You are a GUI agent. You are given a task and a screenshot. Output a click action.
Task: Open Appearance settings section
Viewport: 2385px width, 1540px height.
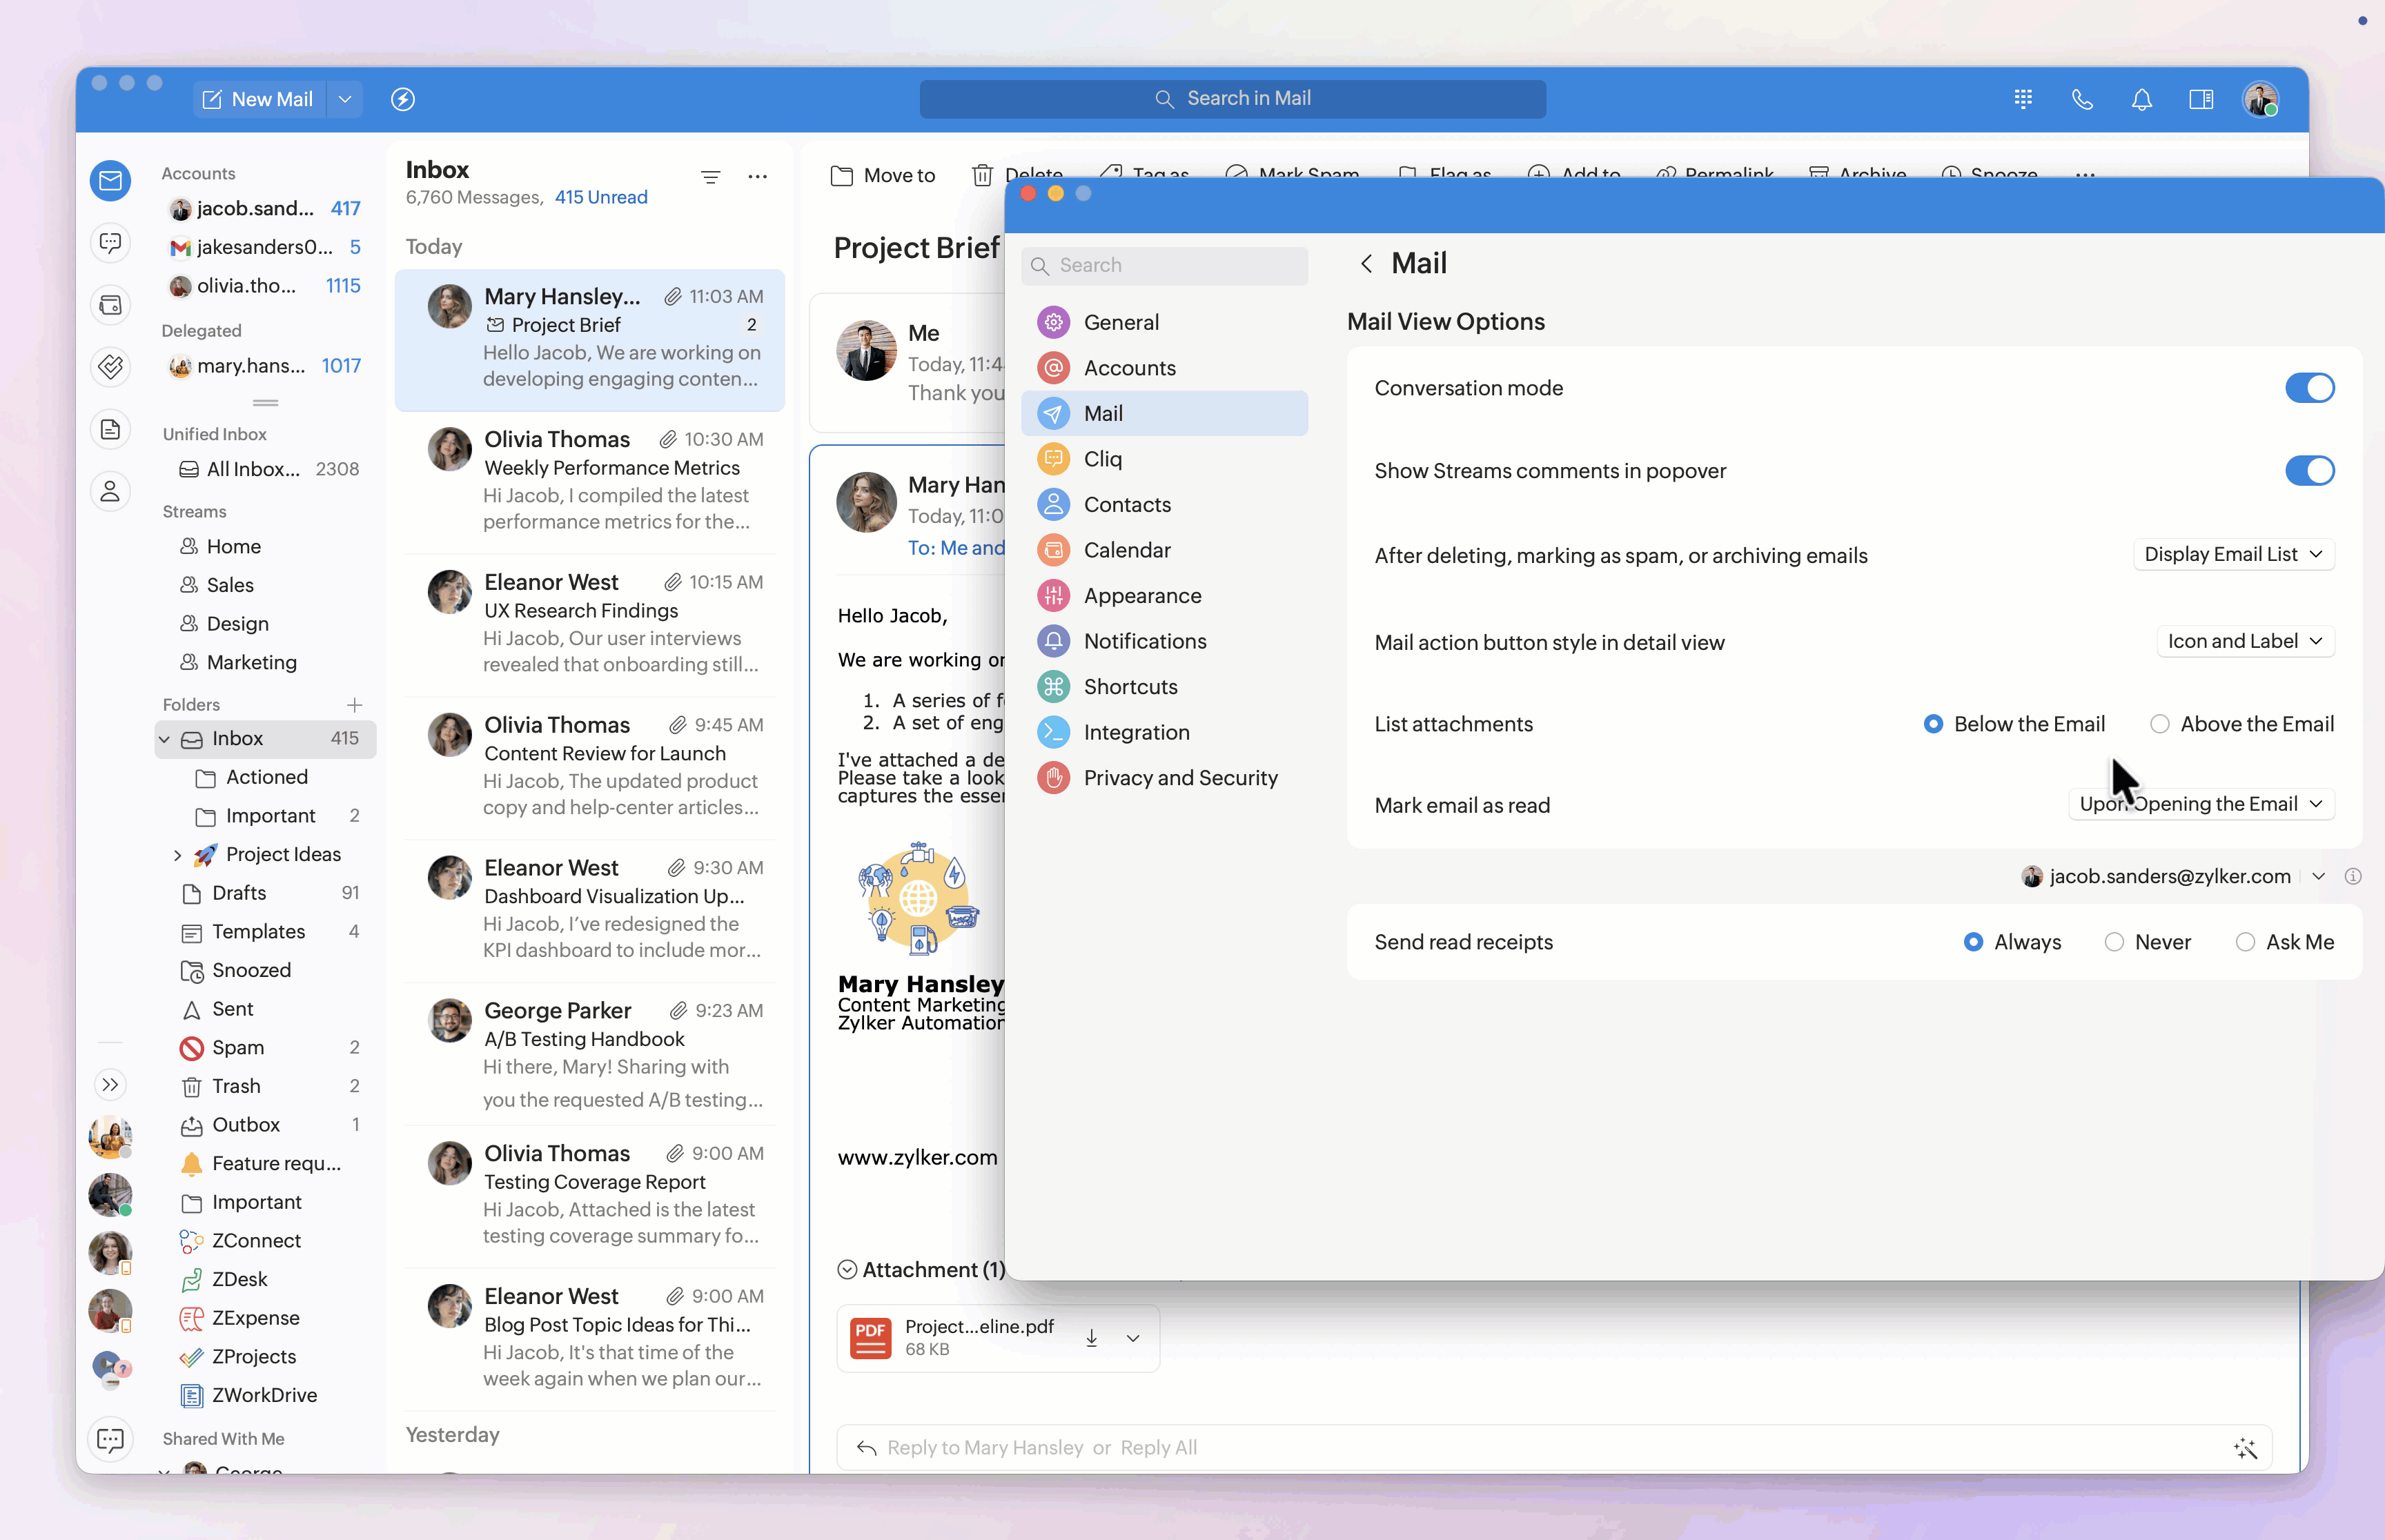(x=1142, y=596)
